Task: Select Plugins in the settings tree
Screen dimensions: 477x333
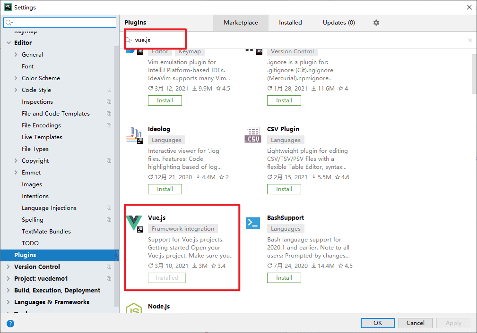Action: point(60,255)
